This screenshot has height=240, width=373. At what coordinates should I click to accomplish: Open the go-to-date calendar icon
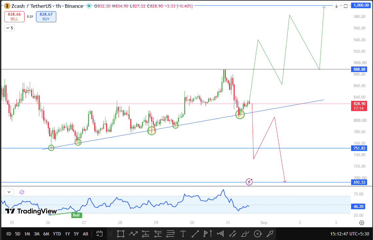pyautogui.click(x=99, y=234)
